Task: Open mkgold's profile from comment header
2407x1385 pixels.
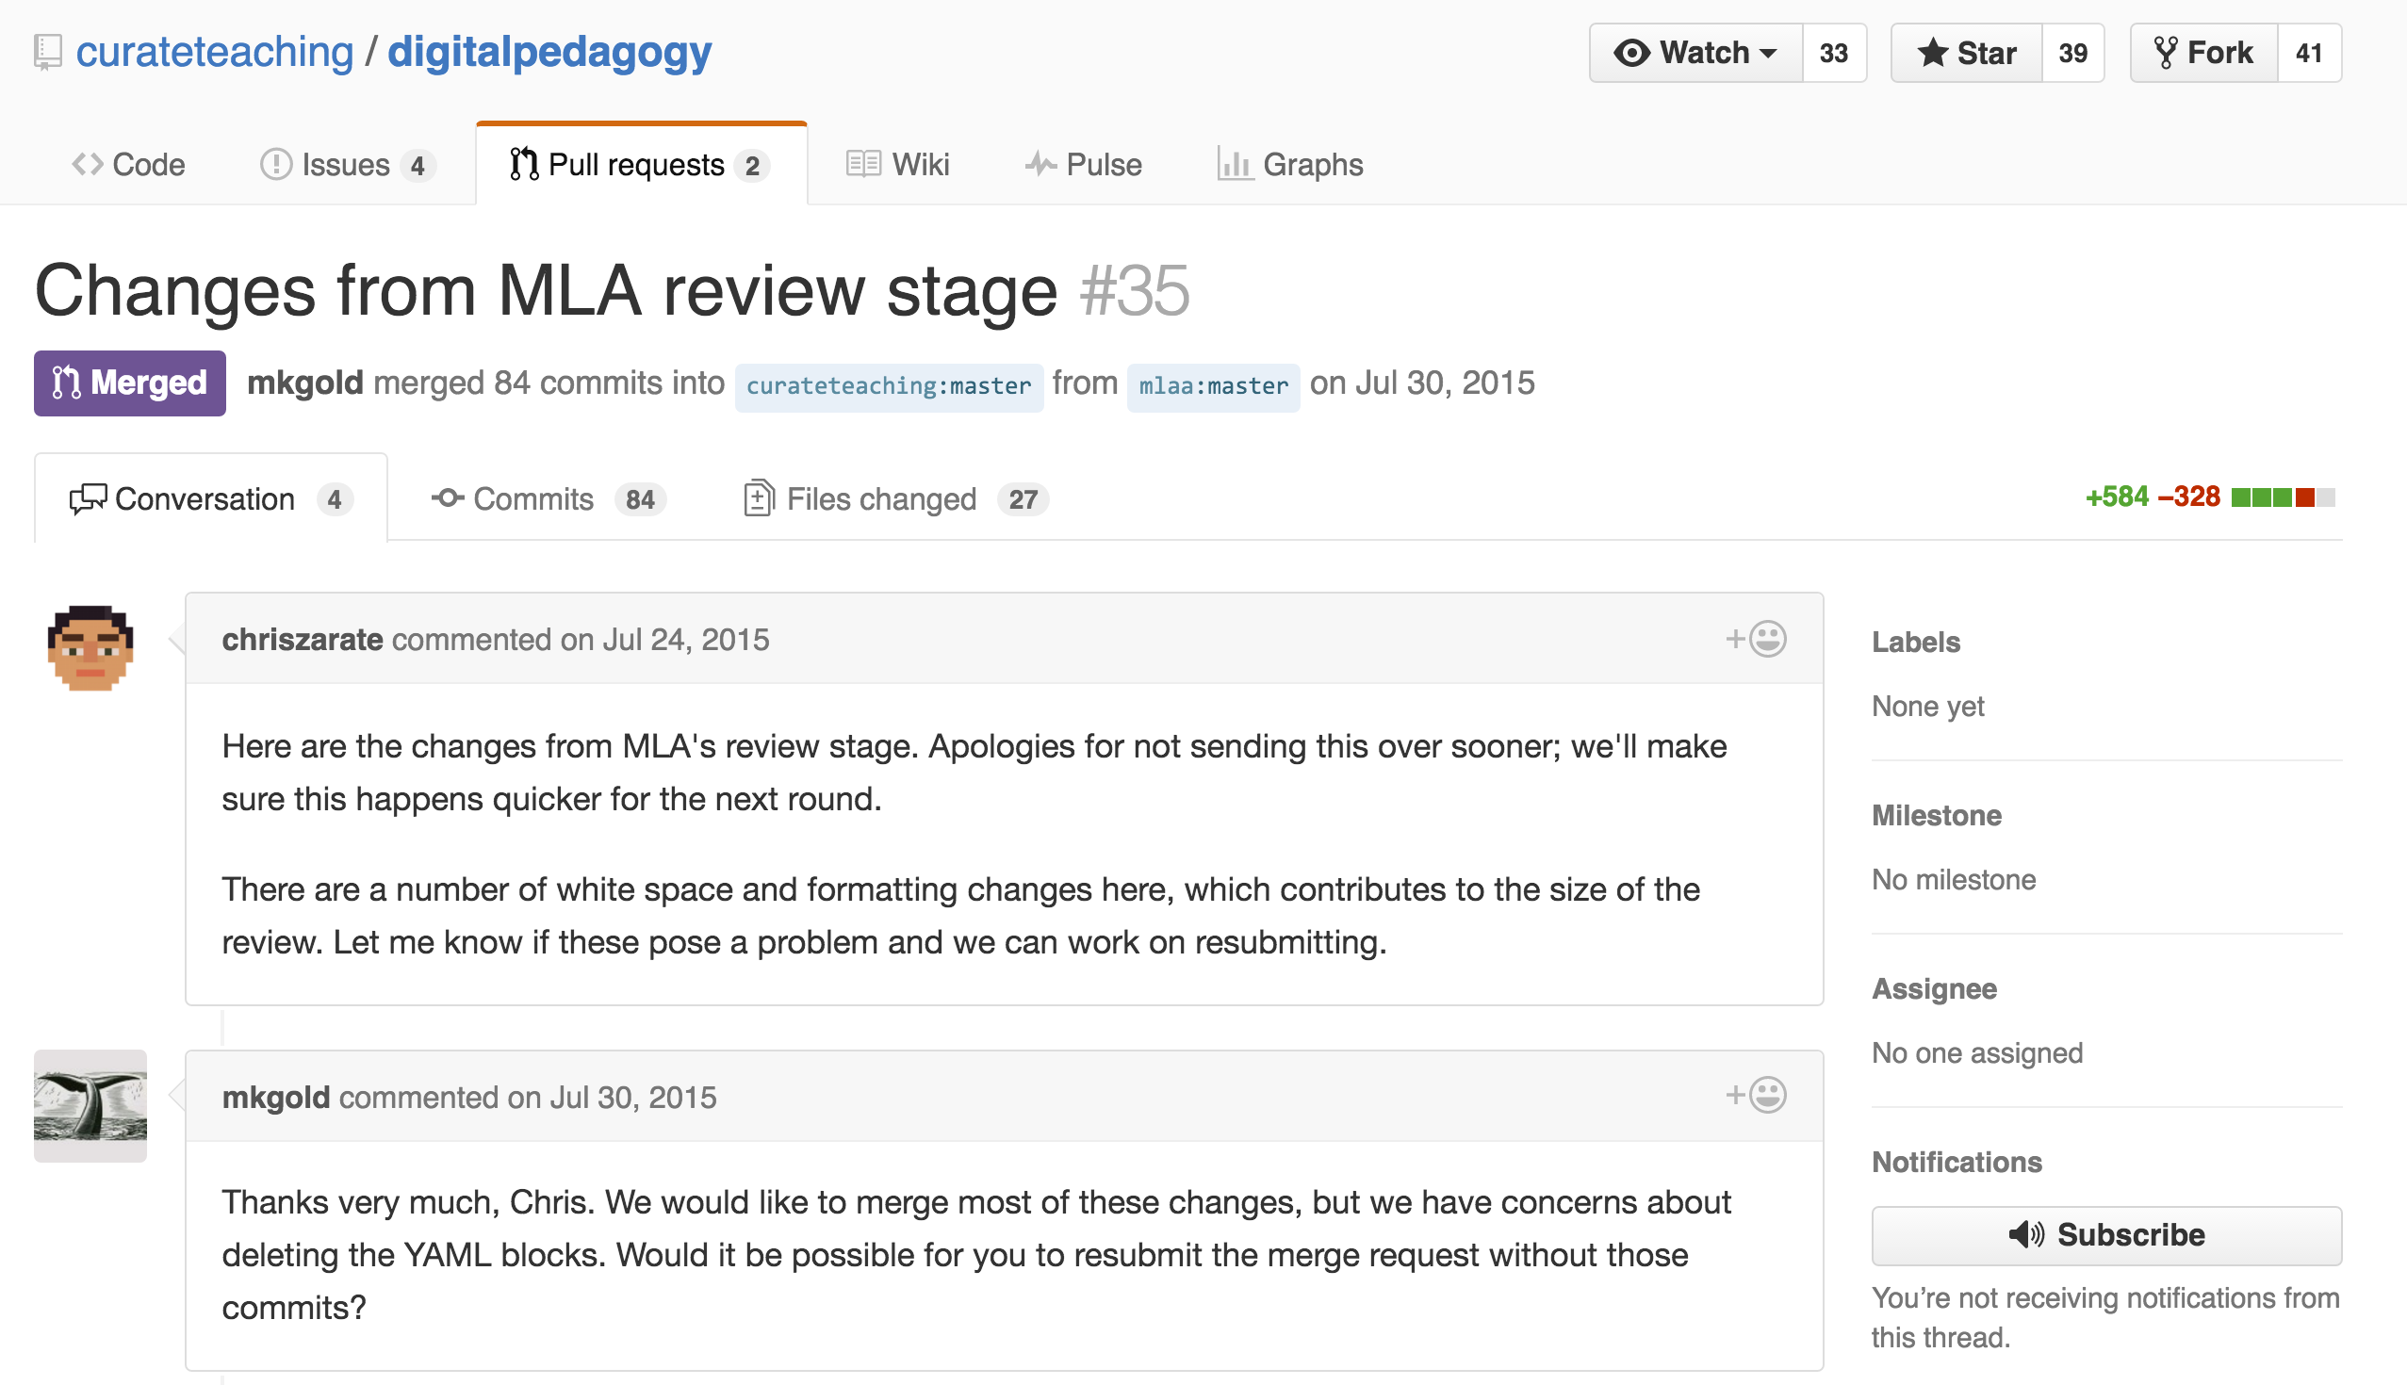Action: pos(276,1097)
